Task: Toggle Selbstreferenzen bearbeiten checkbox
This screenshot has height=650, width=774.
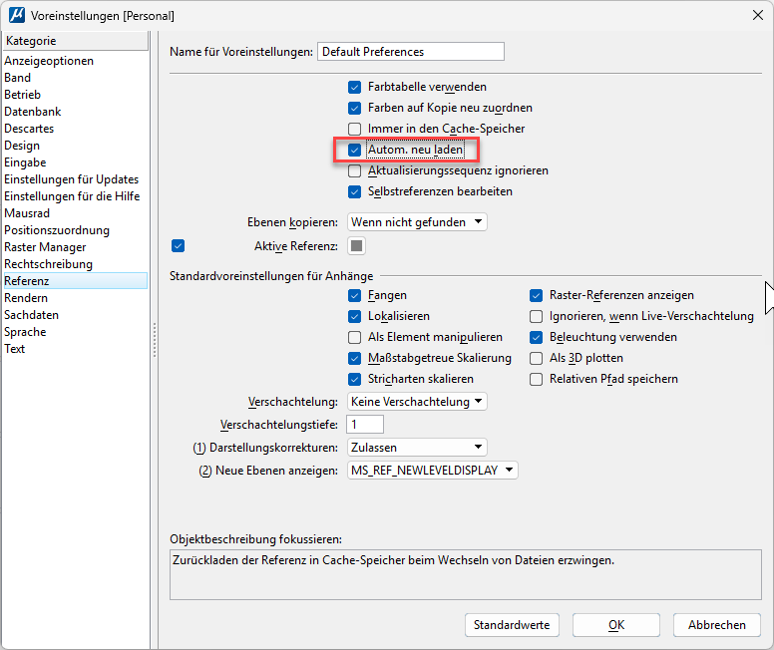Action: pyautogui.click(x=354, y=191)
